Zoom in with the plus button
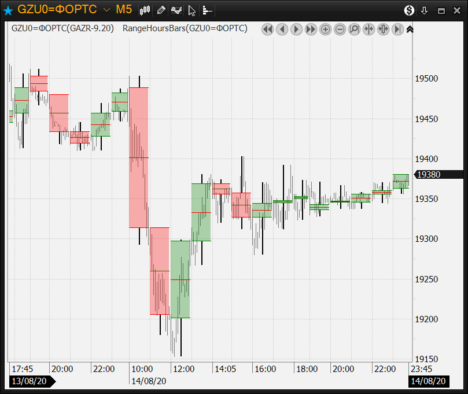 (325, 29)
